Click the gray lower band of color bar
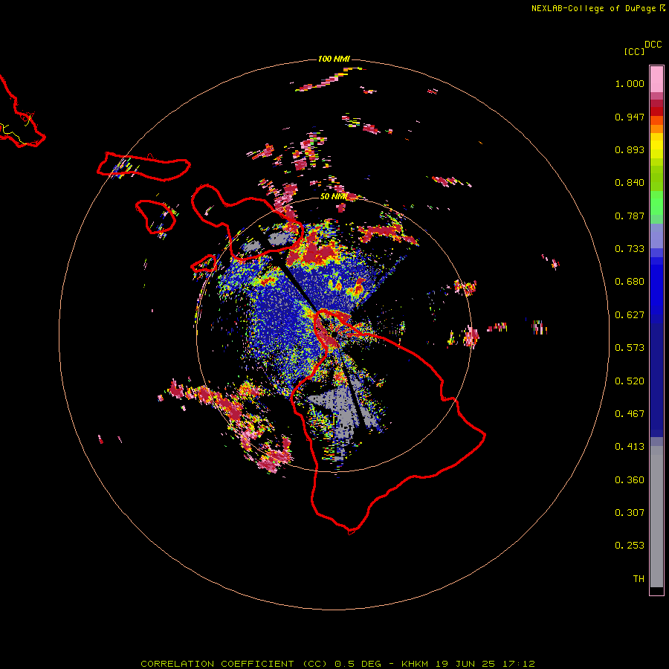Image resolution: width=669 pixels, height=669 pixels. point(656,517)
